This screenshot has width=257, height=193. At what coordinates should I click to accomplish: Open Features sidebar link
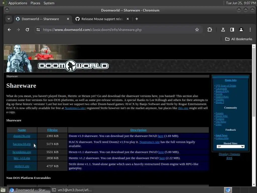click(220, 119)
